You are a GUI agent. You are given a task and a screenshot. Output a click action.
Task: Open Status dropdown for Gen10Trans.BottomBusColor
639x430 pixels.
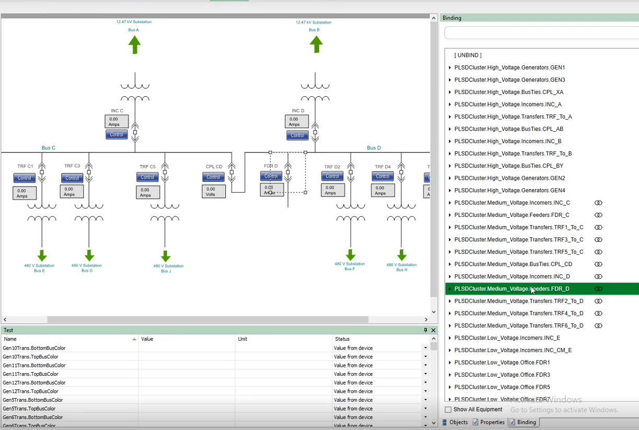pos(425,348)
